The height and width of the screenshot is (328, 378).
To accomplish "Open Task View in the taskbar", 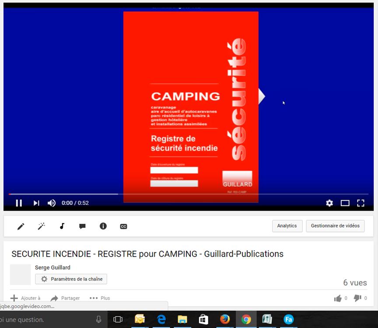I will click(x=118, y=320).
